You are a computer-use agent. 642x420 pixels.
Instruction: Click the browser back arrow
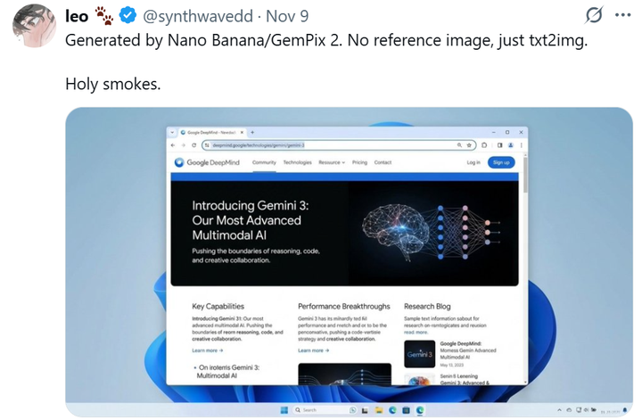tap(173, 145)
